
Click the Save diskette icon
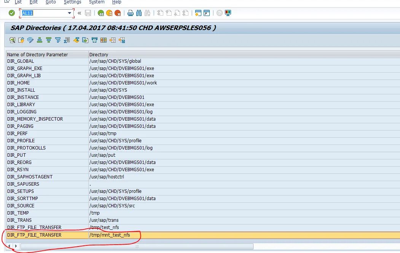pos(88,13)
